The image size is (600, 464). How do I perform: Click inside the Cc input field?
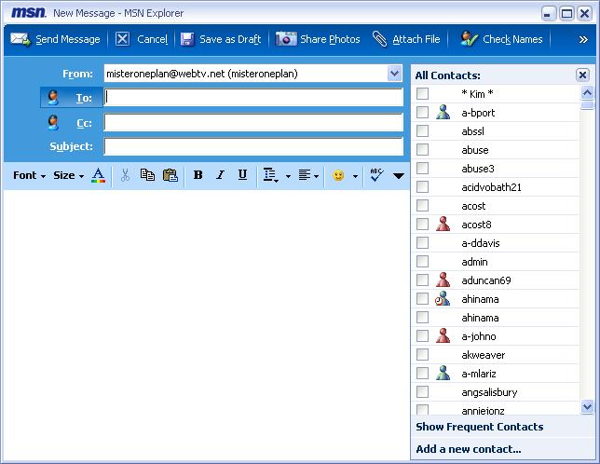[253, 122]
